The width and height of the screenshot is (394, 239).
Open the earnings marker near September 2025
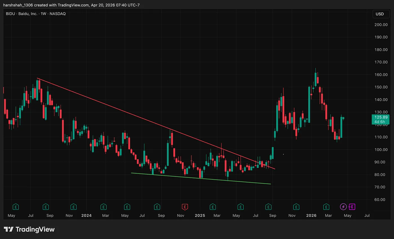[268, 207]
